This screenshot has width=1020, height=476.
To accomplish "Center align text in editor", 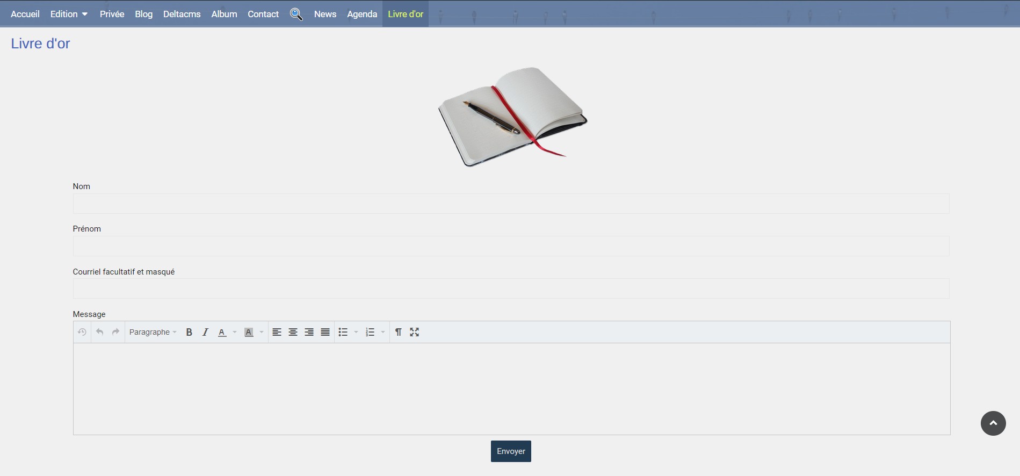I will pyautogui.click(x=293, y=332).
